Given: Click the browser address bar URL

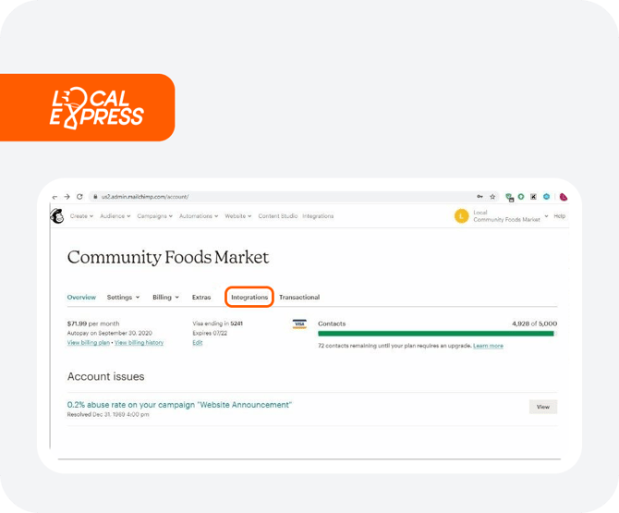Looking at the screenshot, I should (x=145, y=197).
